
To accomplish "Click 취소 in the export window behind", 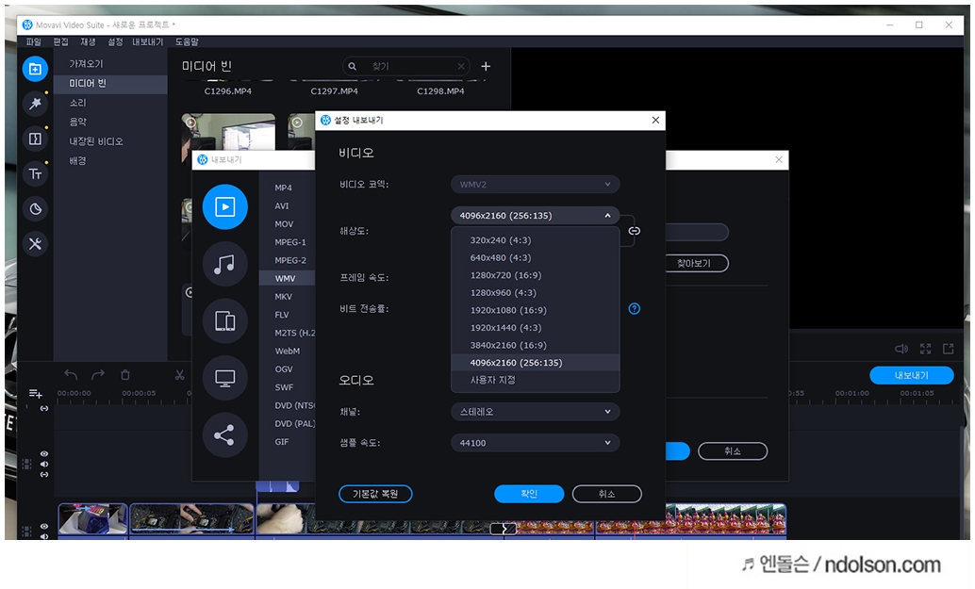I will point(733,451).
